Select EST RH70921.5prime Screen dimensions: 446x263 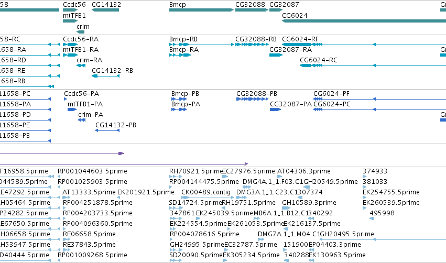(195, 171)
